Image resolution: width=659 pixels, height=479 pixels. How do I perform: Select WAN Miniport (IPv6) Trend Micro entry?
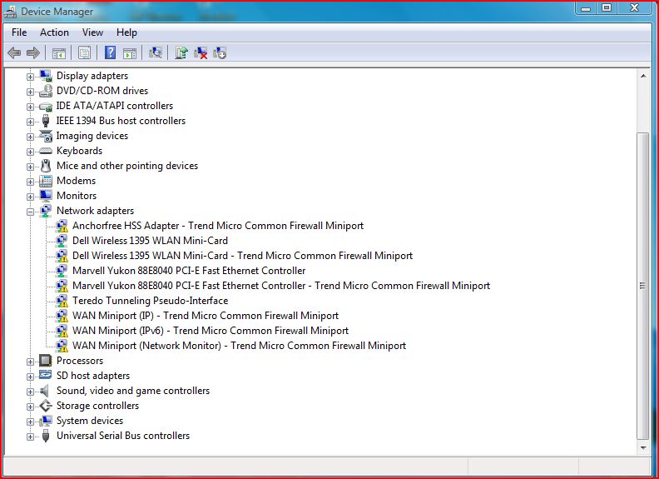[x=211, y=331]
